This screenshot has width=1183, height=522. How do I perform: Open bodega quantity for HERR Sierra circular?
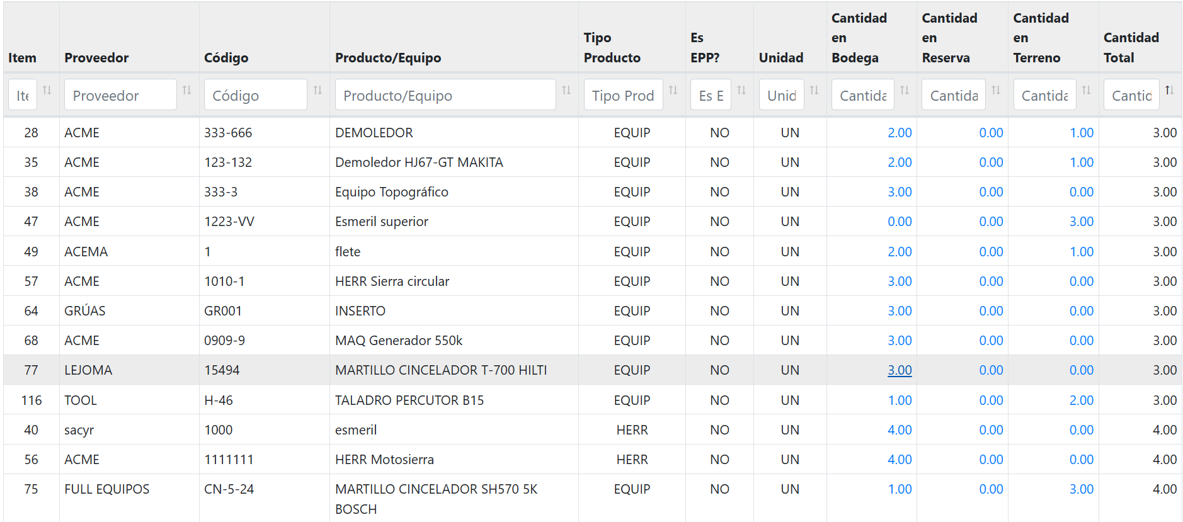(x=900, y=281)
